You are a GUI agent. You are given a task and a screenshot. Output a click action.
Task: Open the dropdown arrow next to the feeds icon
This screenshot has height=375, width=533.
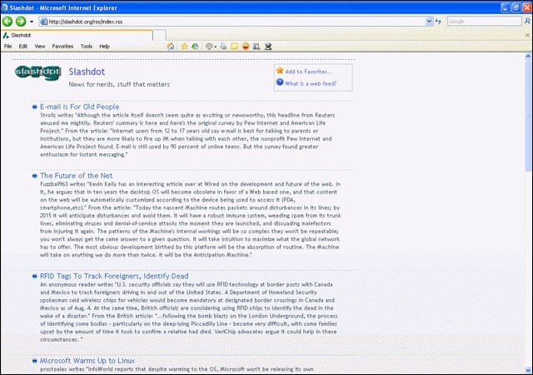[x=216, y=47]
